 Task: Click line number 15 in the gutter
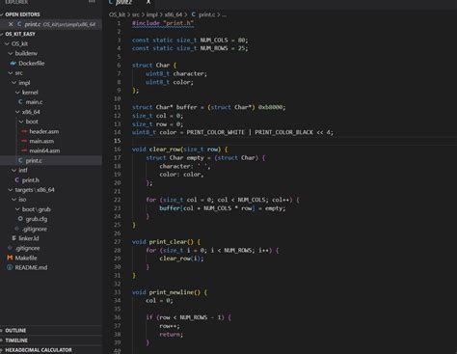pos(118,141)
